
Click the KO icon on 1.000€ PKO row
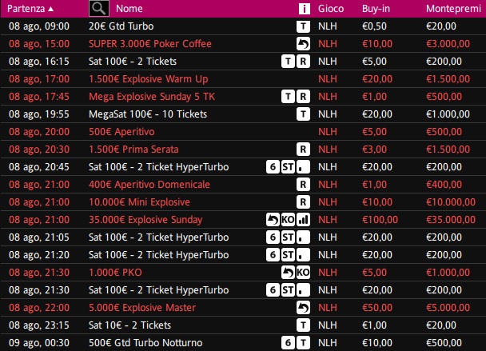[303, 272]
